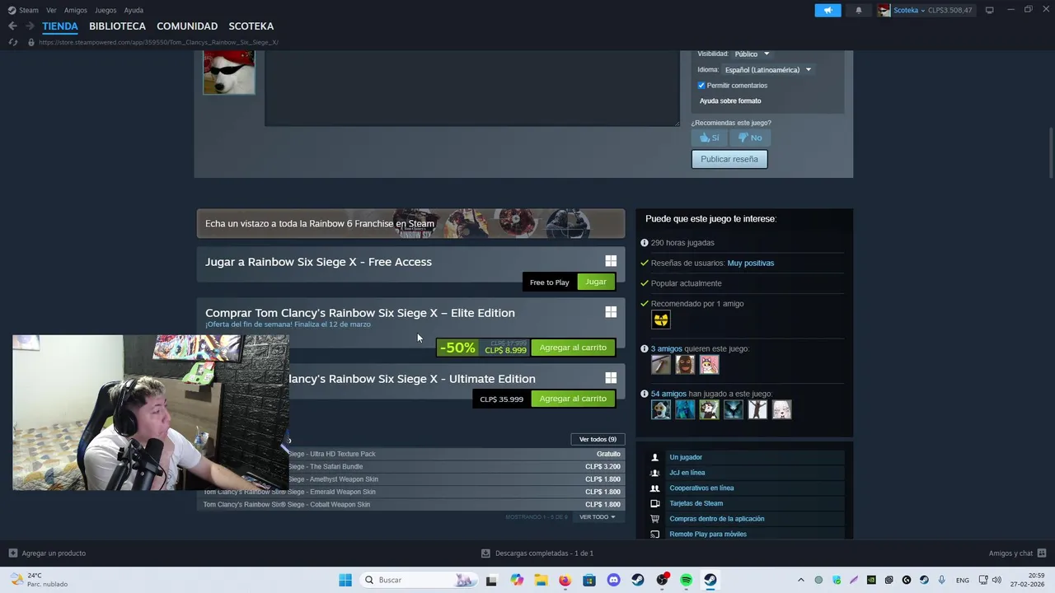Click the Ver todos (9) button

(598, 439)
